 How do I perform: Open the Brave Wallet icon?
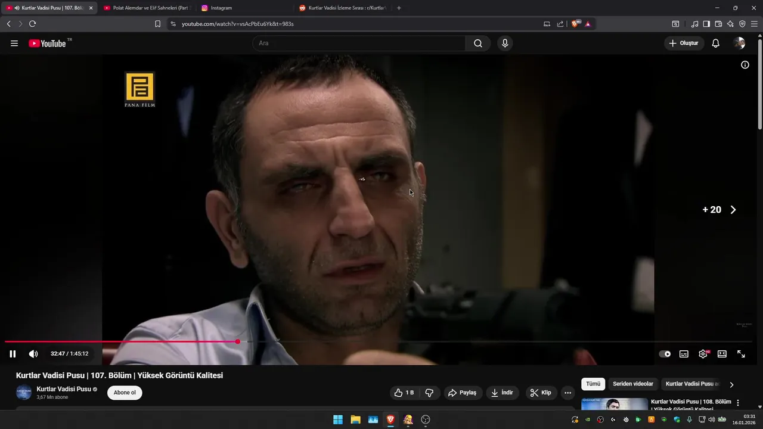click(x=718, y=24)
